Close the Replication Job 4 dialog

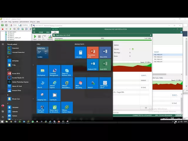tap(151, 35)
